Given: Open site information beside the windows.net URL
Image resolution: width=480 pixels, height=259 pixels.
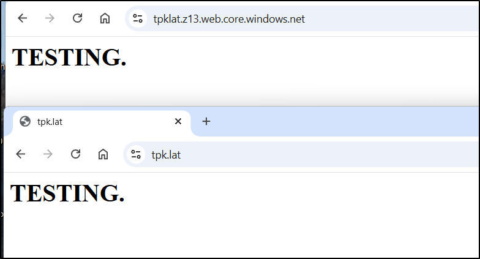Looking at the screenshot, I should (138, 19).
